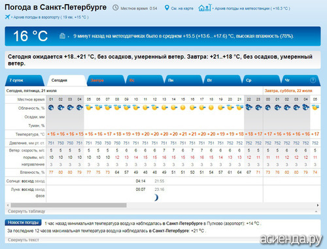This screenshot has width=327, height=249.
Task: Click the horizontal table scrollbar thumb
Action: (69, 205)
